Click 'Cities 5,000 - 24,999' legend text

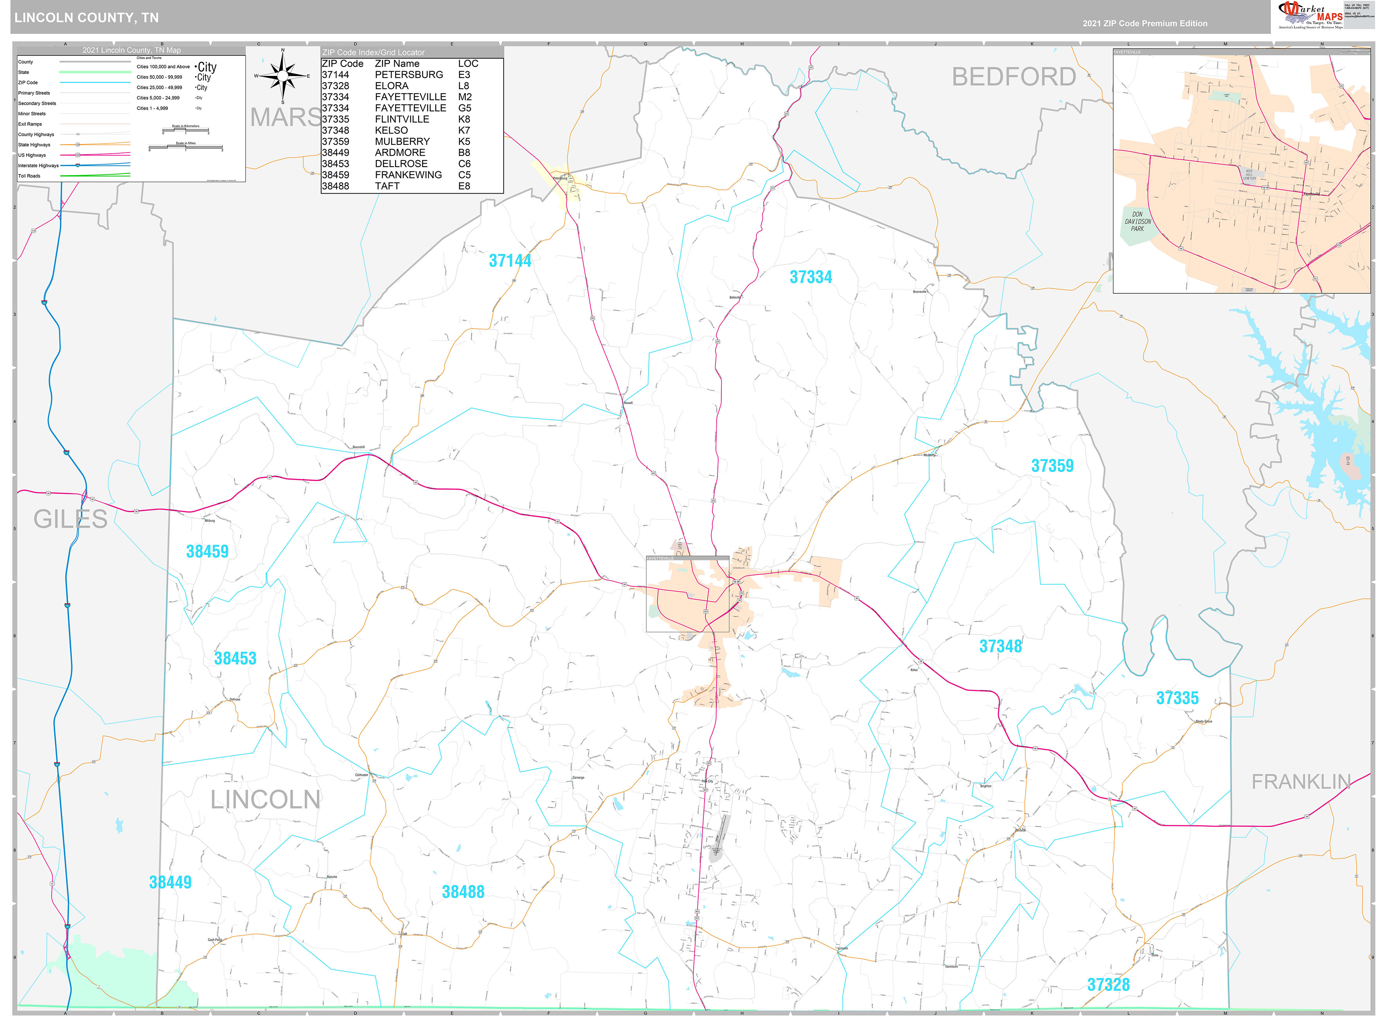[158, 98]
